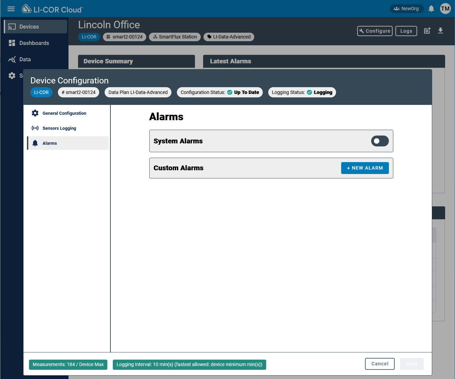
Task: Click the smart2-00124 header chip
Action: pyautogui.click(x=124, y=37)
